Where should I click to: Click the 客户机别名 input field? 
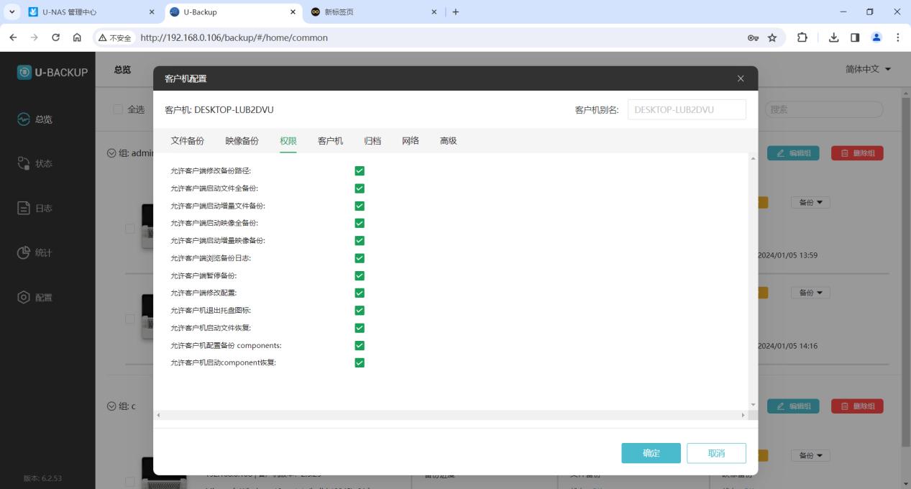[686, 110]
